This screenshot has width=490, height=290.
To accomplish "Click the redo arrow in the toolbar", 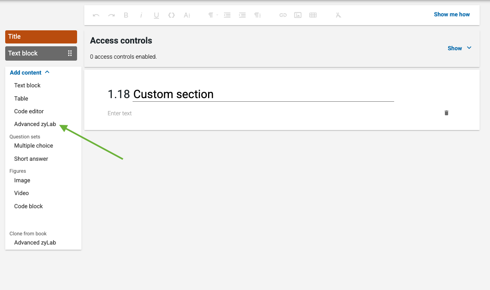I will click(111, 15).
